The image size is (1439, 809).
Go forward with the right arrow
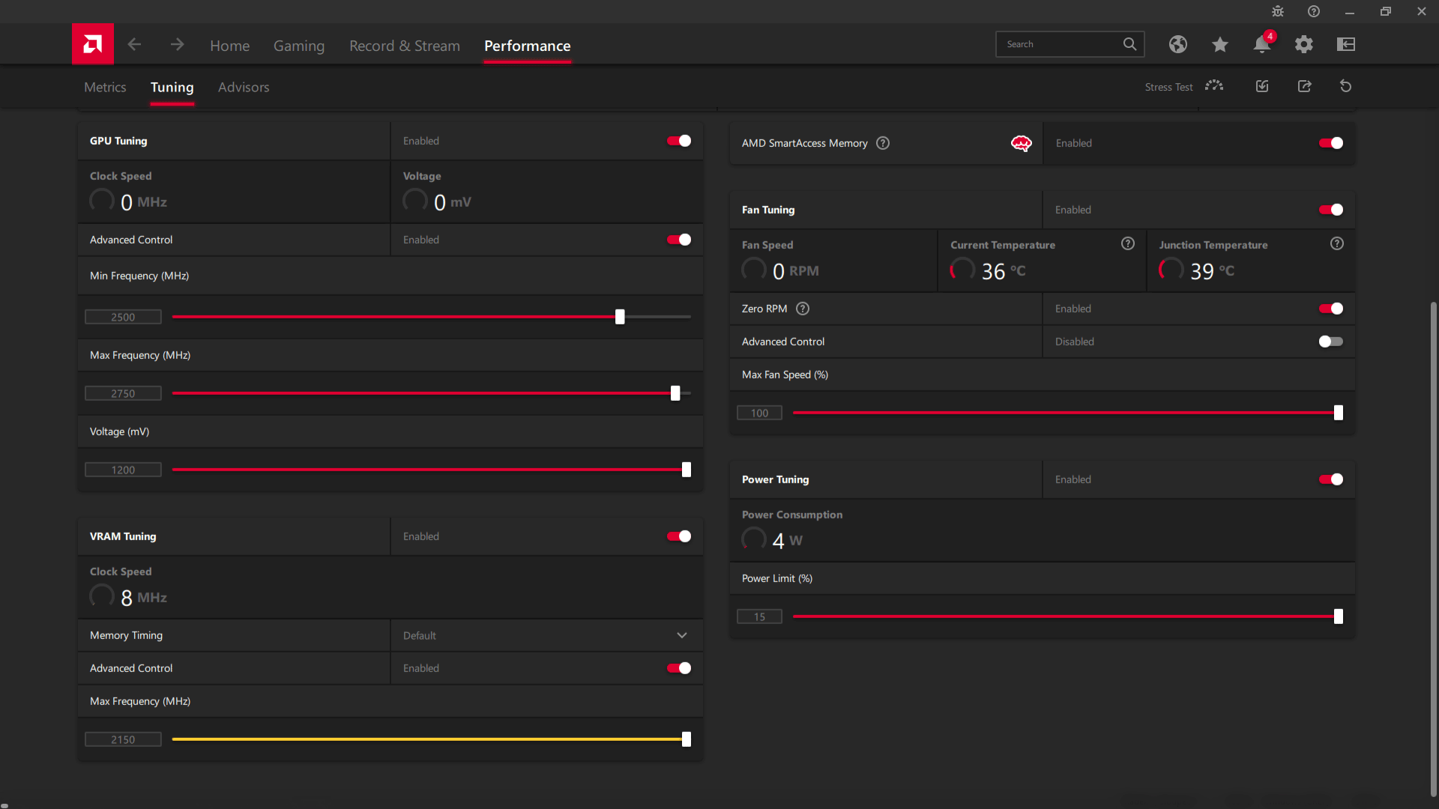point(177,45)
